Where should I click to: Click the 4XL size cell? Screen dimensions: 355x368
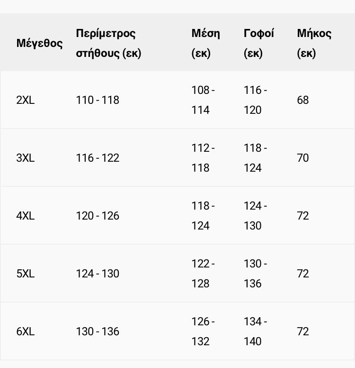(26, 216)
